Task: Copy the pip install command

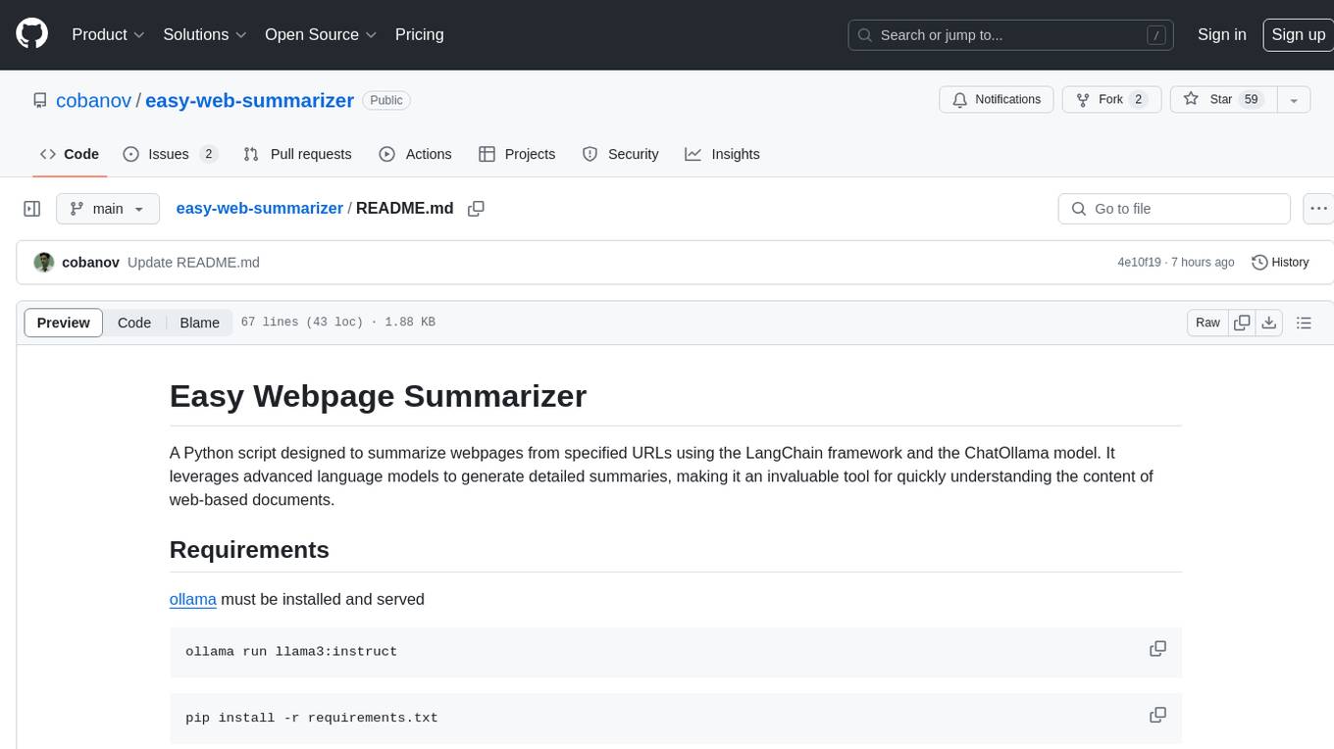Action: point(1157,716)
